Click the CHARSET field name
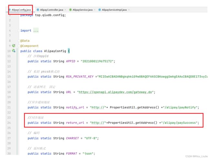 pyautogui.click(x=72, y=138)
